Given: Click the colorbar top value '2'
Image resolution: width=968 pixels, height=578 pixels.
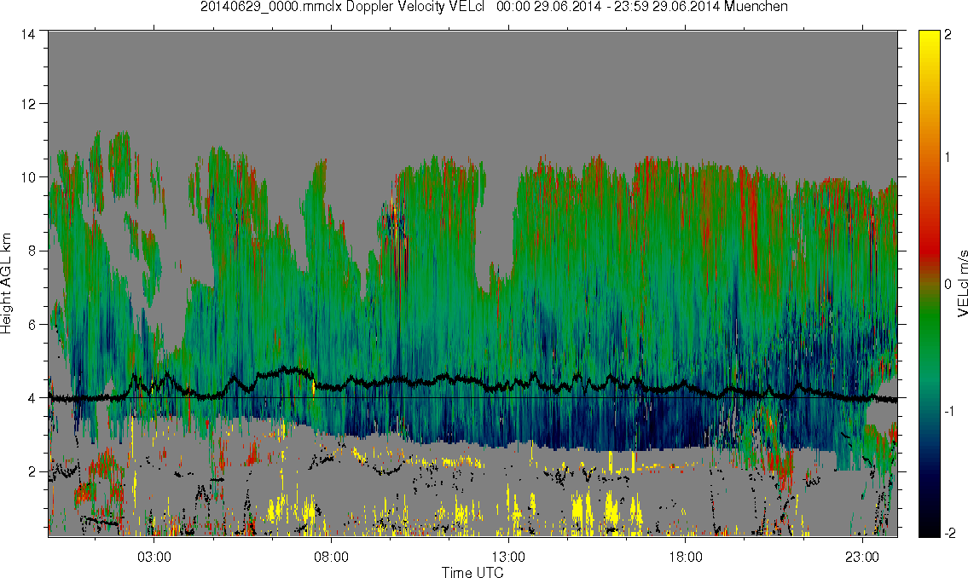Looking at the screenshot, I should coord(948,35).
